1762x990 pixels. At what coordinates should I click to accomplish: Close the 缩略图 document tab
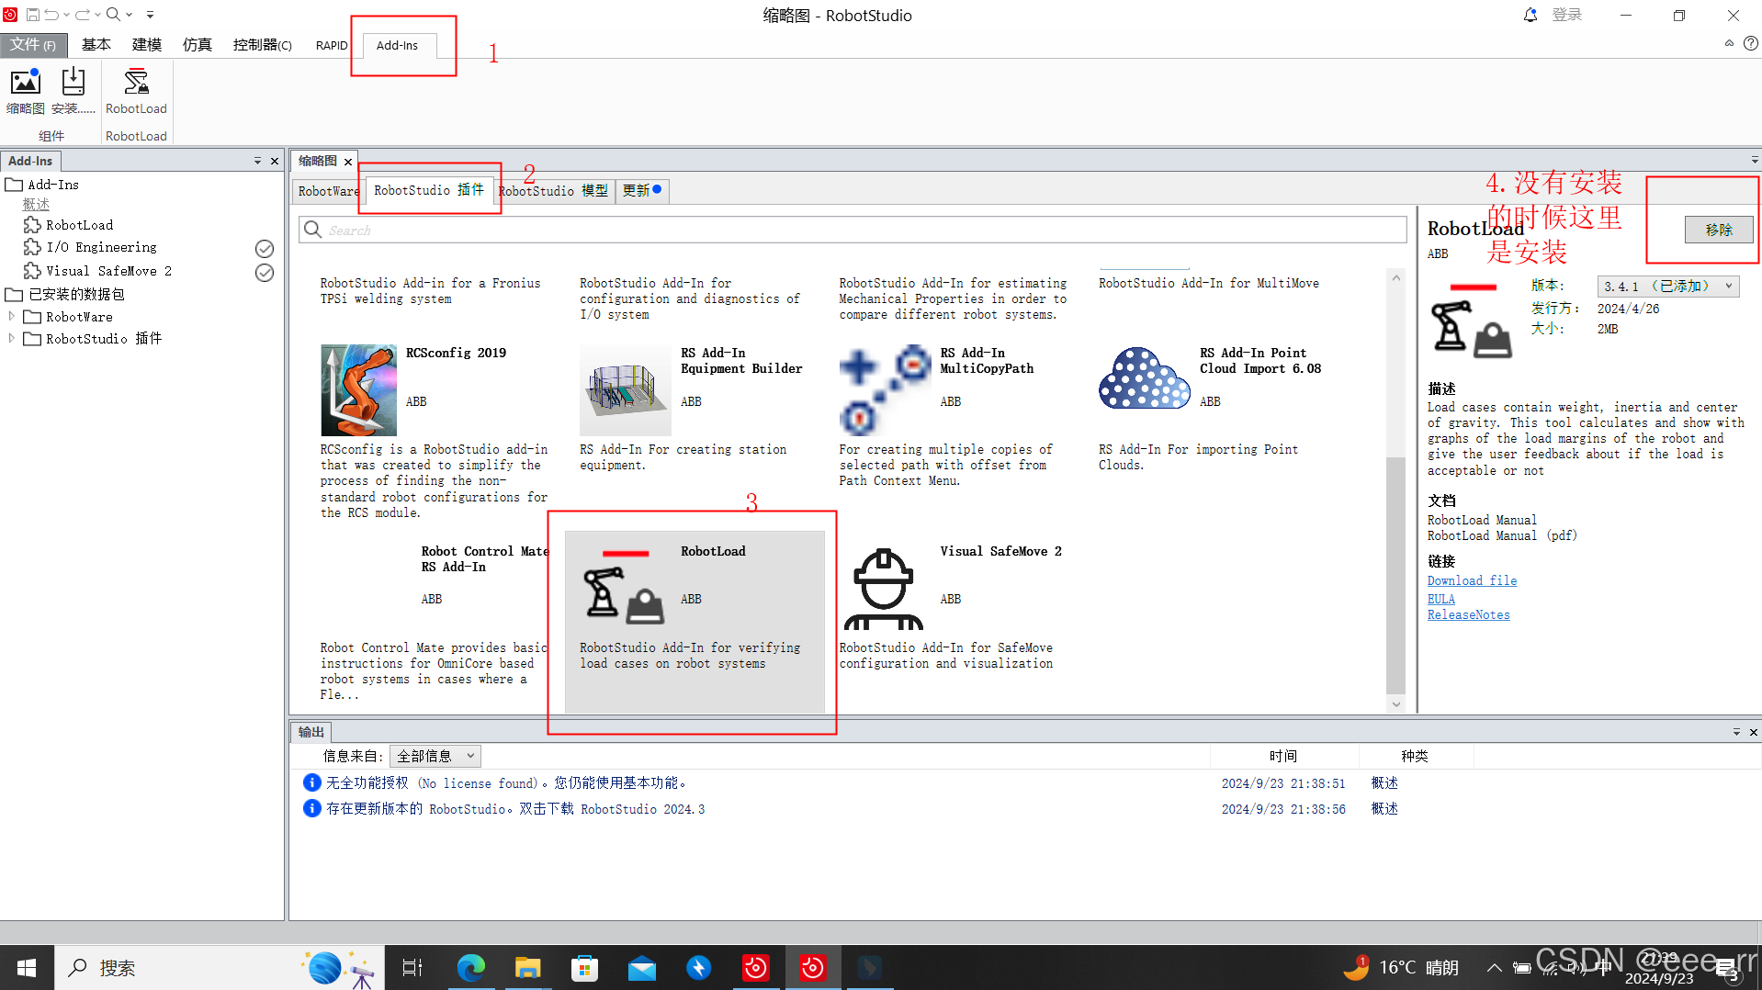348,162
